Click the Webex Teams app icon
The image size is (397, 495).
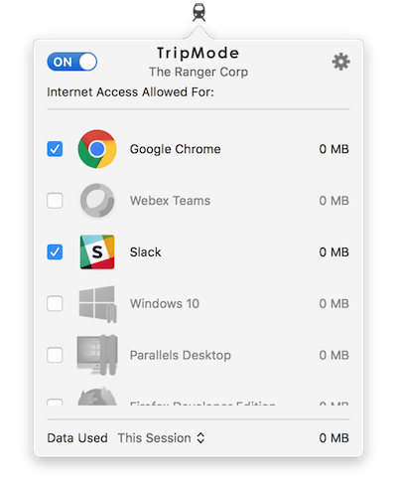pyautogui.click(x=97, y=201)
